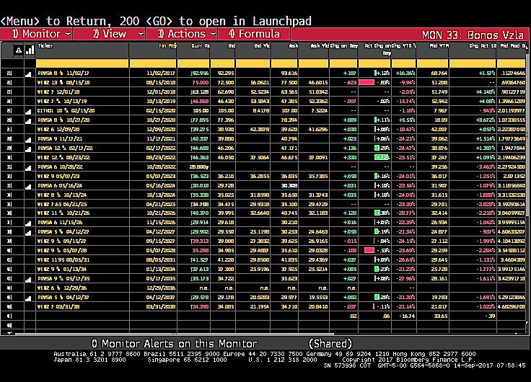Select the VENZ 6 12/29/36 ticker

(x=61, y=288)
